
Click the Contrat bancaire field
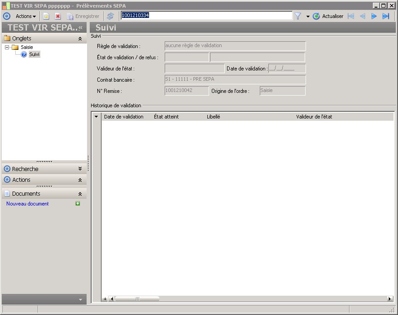click(x=235, y=79)
